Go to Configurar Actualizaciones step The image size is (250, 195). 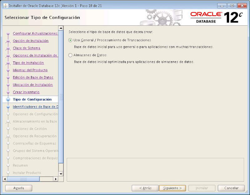coord(35,33)
